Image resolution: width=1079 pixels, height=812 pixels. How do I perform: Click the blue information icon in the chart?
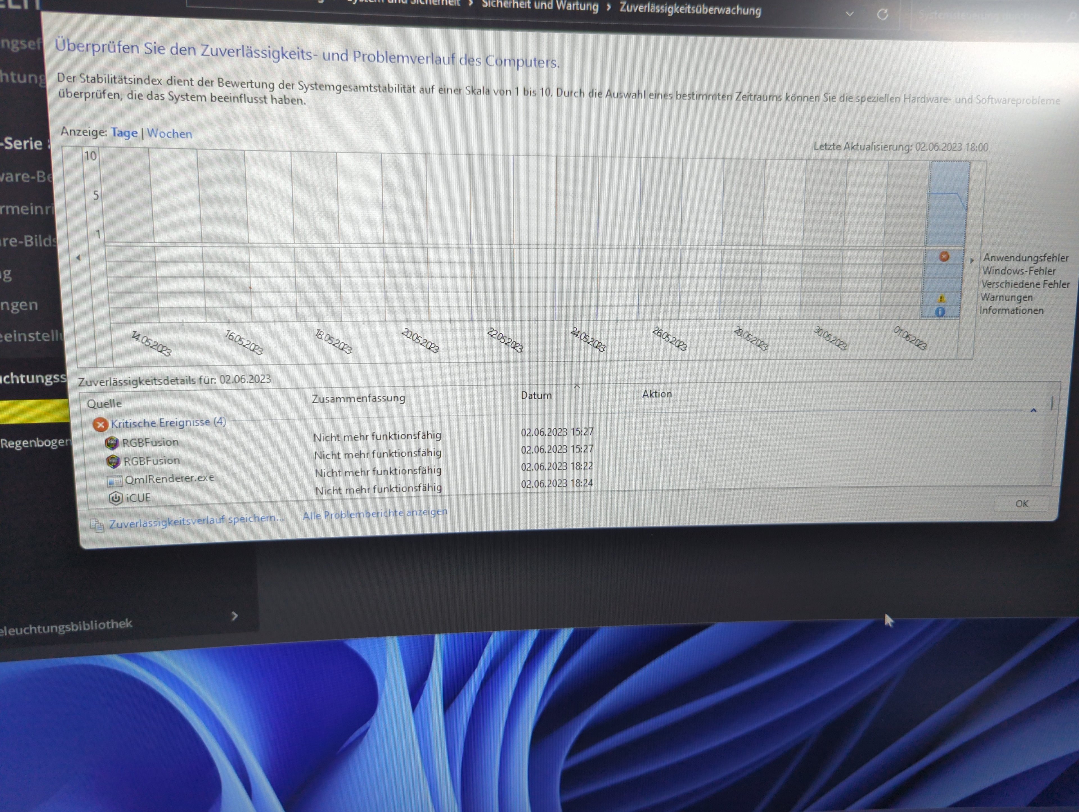click(940, 312)
